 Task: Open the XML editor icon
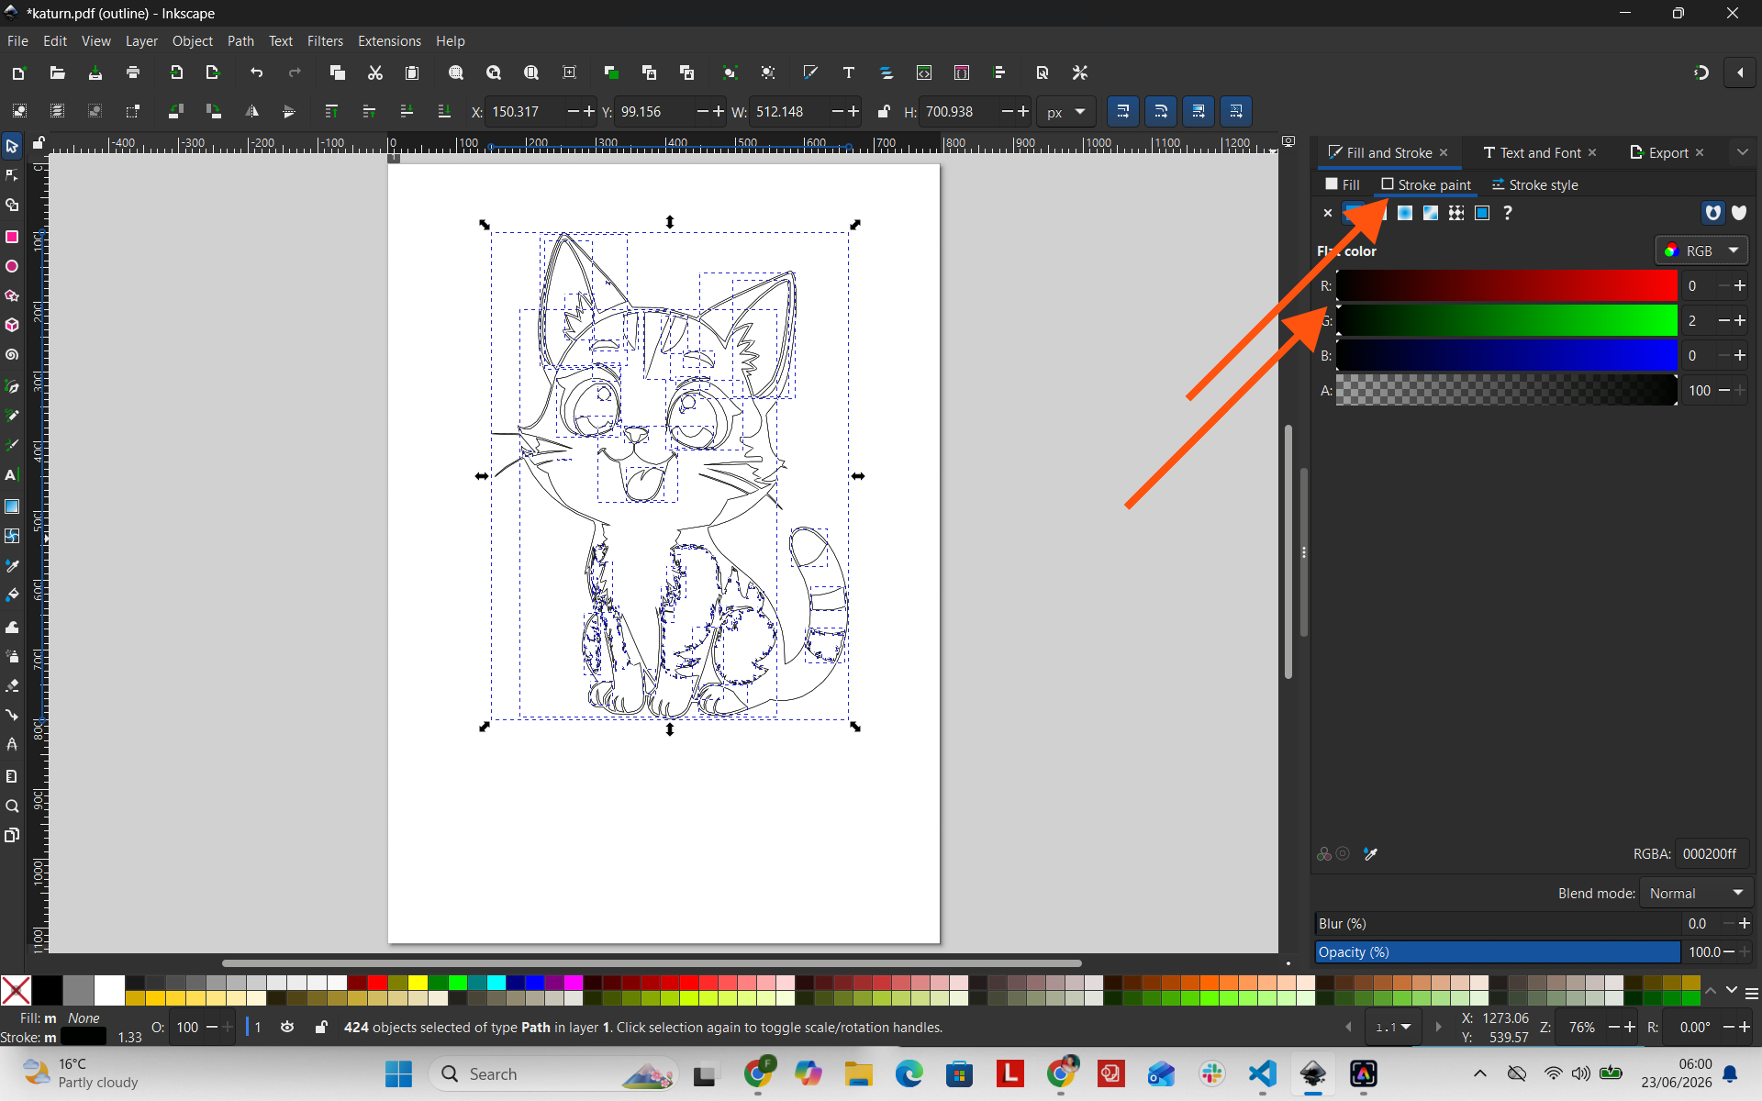[924, 72]
